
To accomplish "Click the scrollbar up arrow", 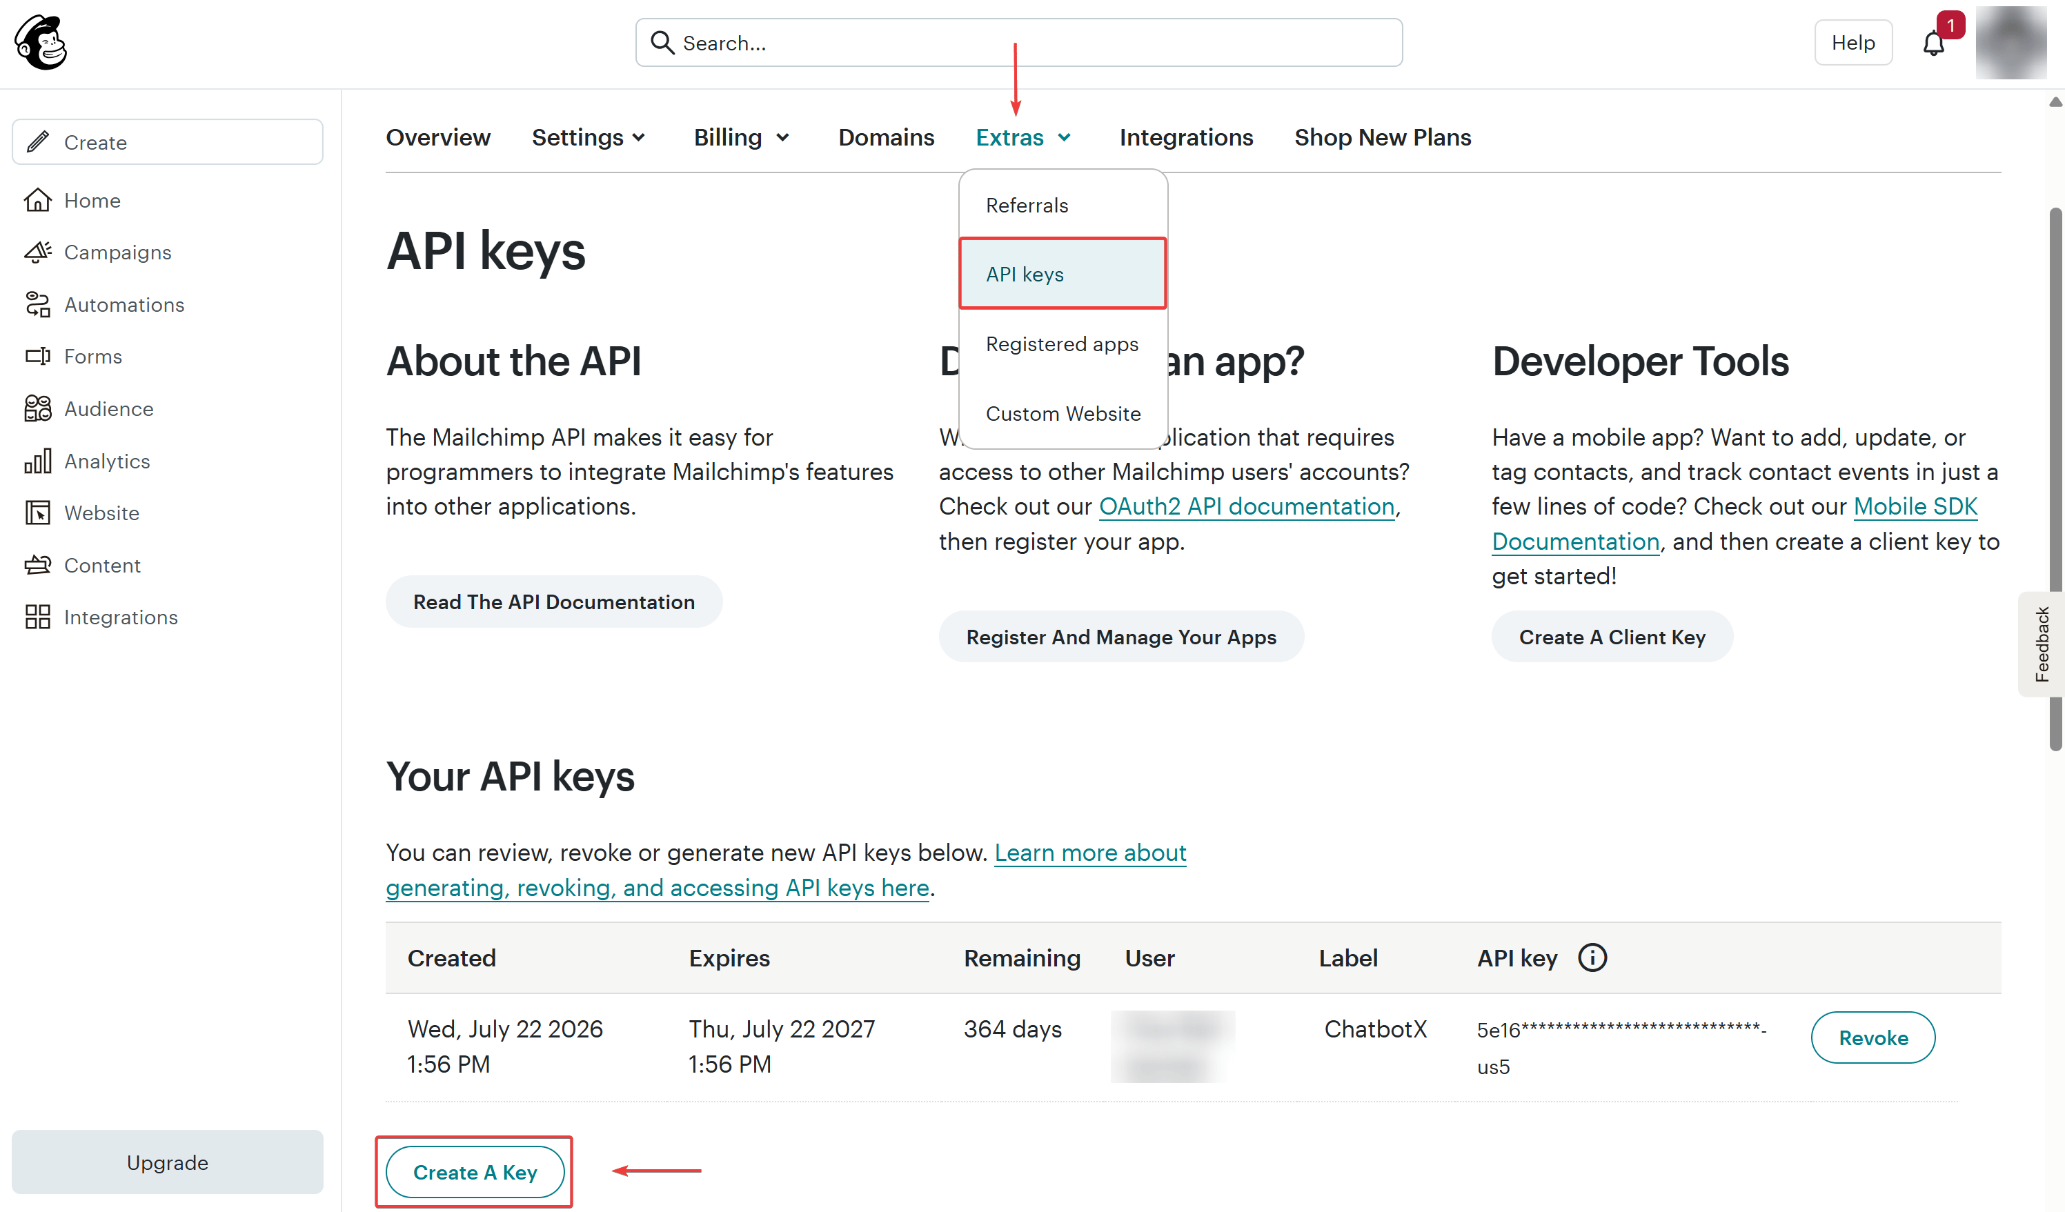I will tap(2056, 101).
